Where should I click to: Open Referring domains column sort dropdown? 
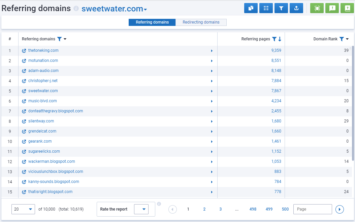click(x=65, y=39)
